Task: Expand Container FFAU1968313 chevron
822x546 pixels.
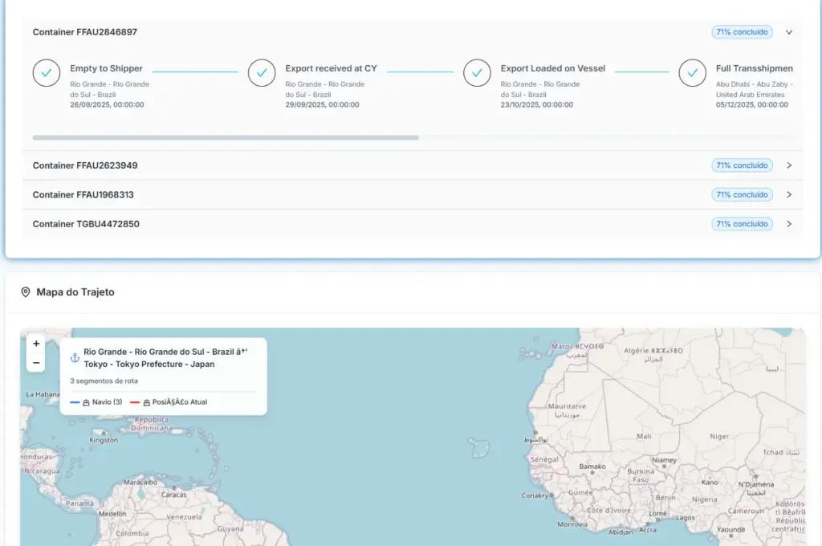Action: pos(789,194)
